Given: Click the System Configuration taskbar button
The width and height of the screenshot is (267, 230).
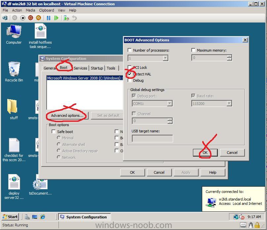Looking at the screenshot, I should pos(85,217).
